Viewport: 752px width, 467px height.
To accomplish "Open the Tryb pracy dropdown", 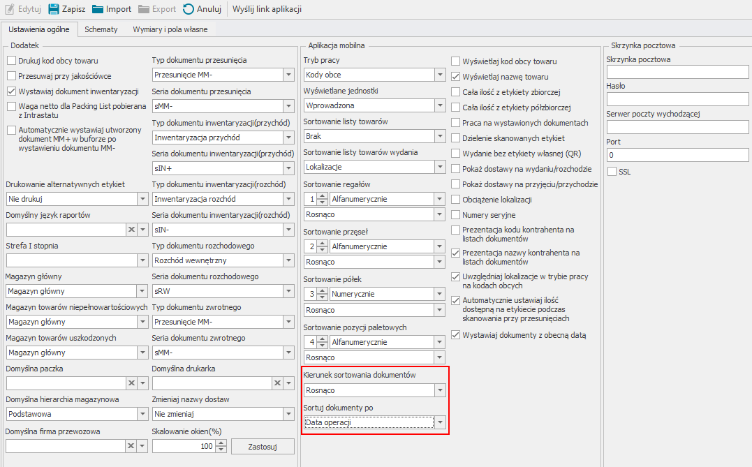I will click(439, 75).
